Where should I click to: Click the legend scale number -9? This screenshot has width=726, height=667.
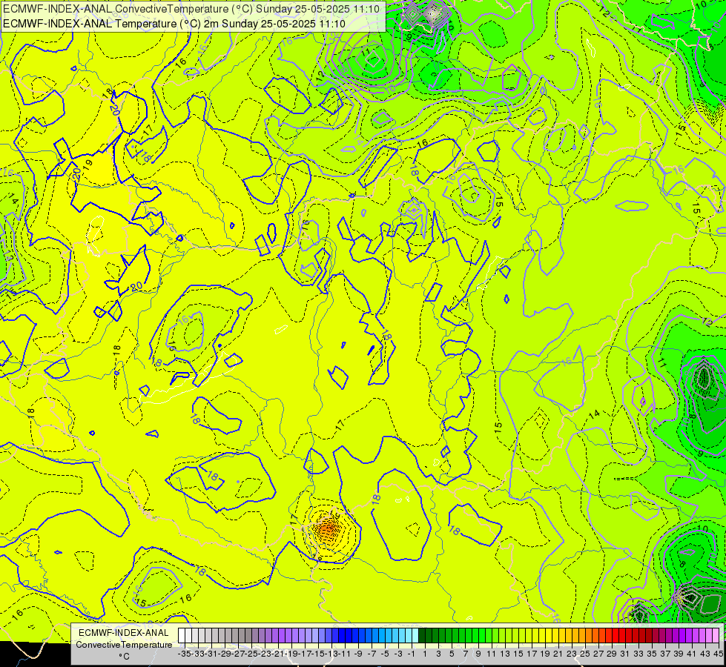tap(358, 654)
